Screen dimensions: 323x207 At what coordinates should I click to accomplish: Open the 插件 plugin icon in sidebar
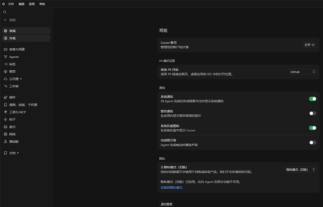pos(6,97)
